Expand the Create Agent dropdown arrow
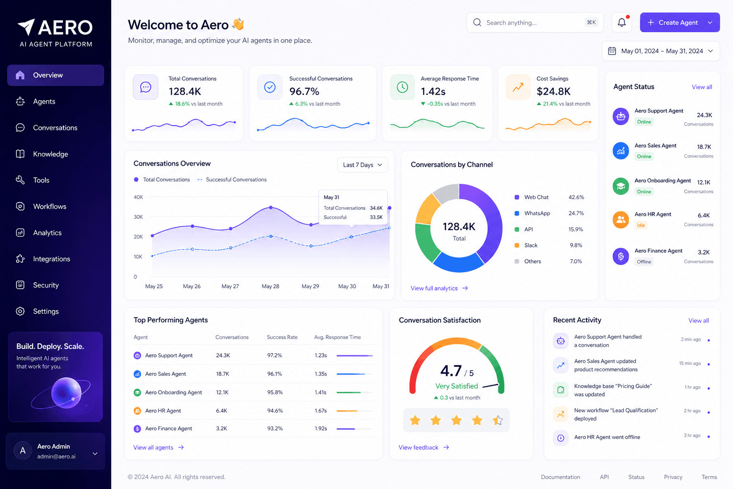This screenshot has height=489, width=733. point(710,22)
